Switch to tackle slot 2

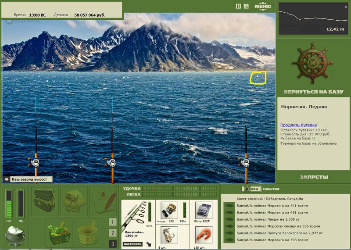tap(113, 233)
